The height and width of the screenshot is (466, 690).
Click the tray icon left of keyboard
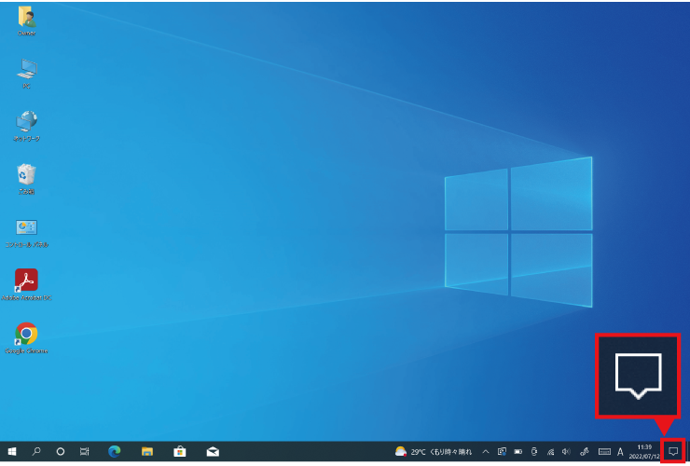point(585,451)
